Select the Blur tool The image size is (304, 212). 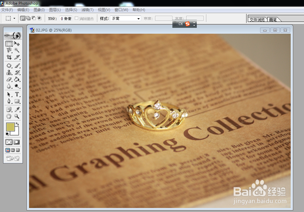(x=9, y=86)
